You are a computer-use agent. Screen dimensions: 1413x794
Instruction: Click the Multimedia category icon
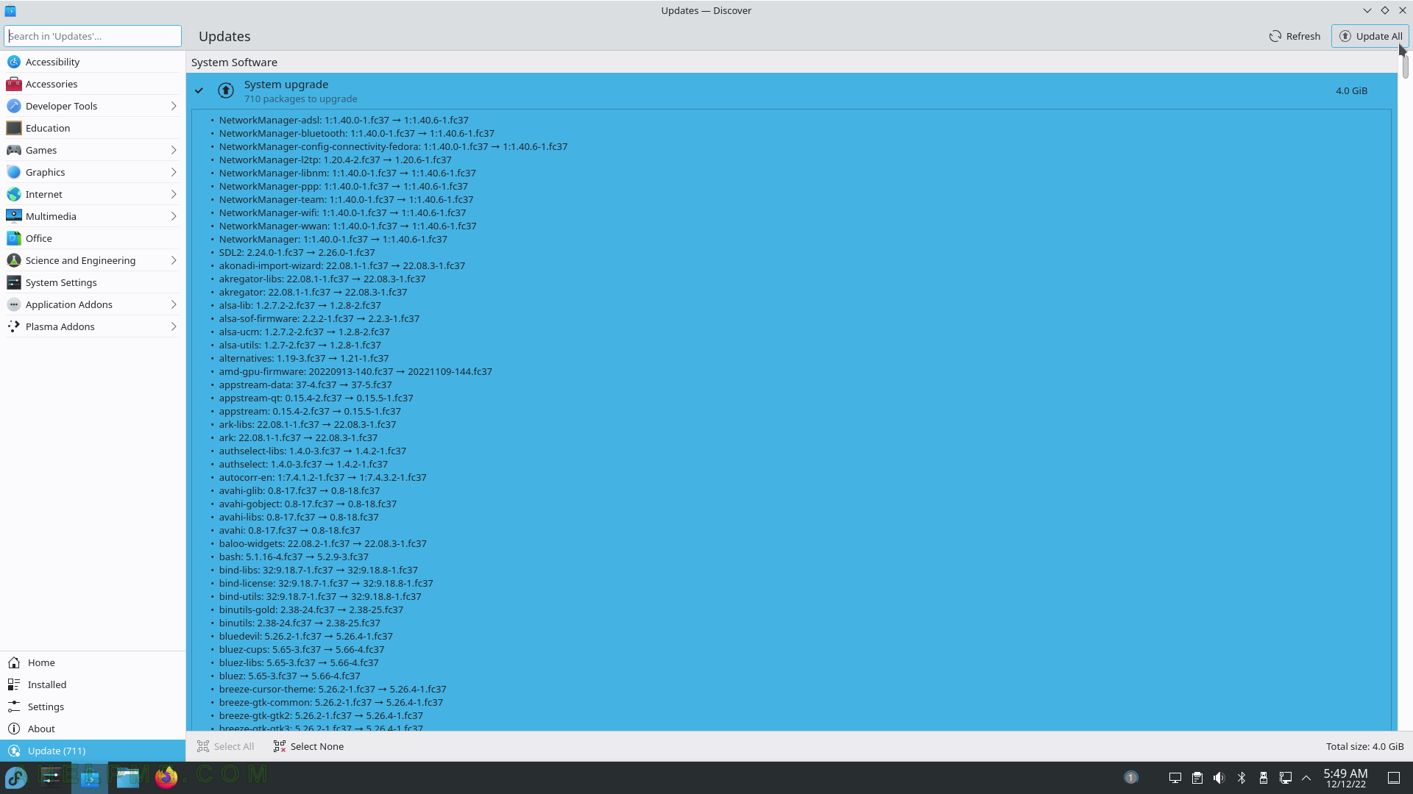(13, 216)
